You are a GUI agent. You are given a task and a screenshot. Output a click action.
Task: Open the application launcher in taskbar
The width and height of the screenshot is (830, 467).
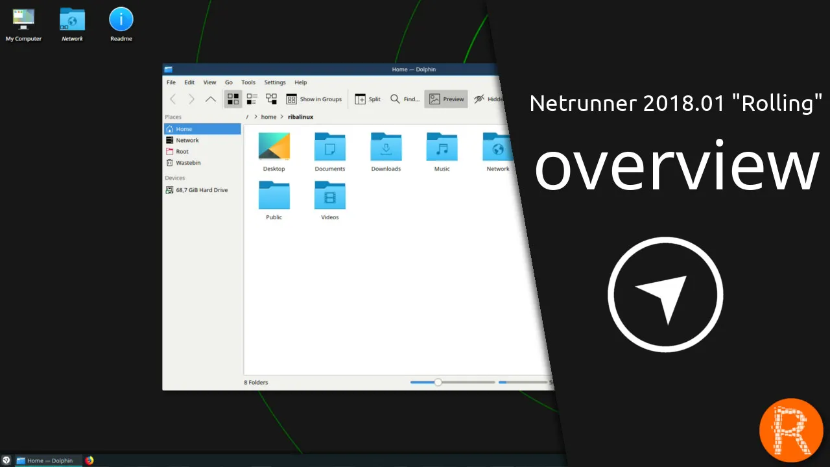[x=6, y=461]
